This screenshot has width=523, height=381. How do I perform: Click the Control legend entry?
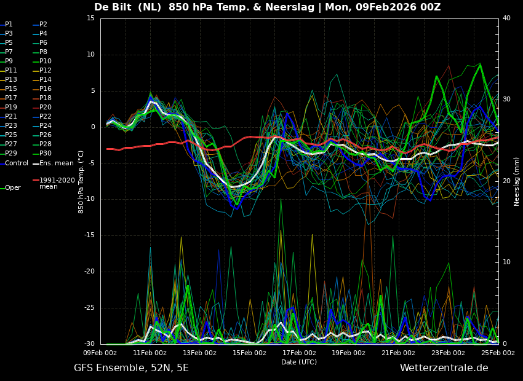(x=17, y=163)
